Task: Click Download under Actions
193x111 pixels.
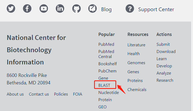Action: pyautogui.click(x=166, y=51)
